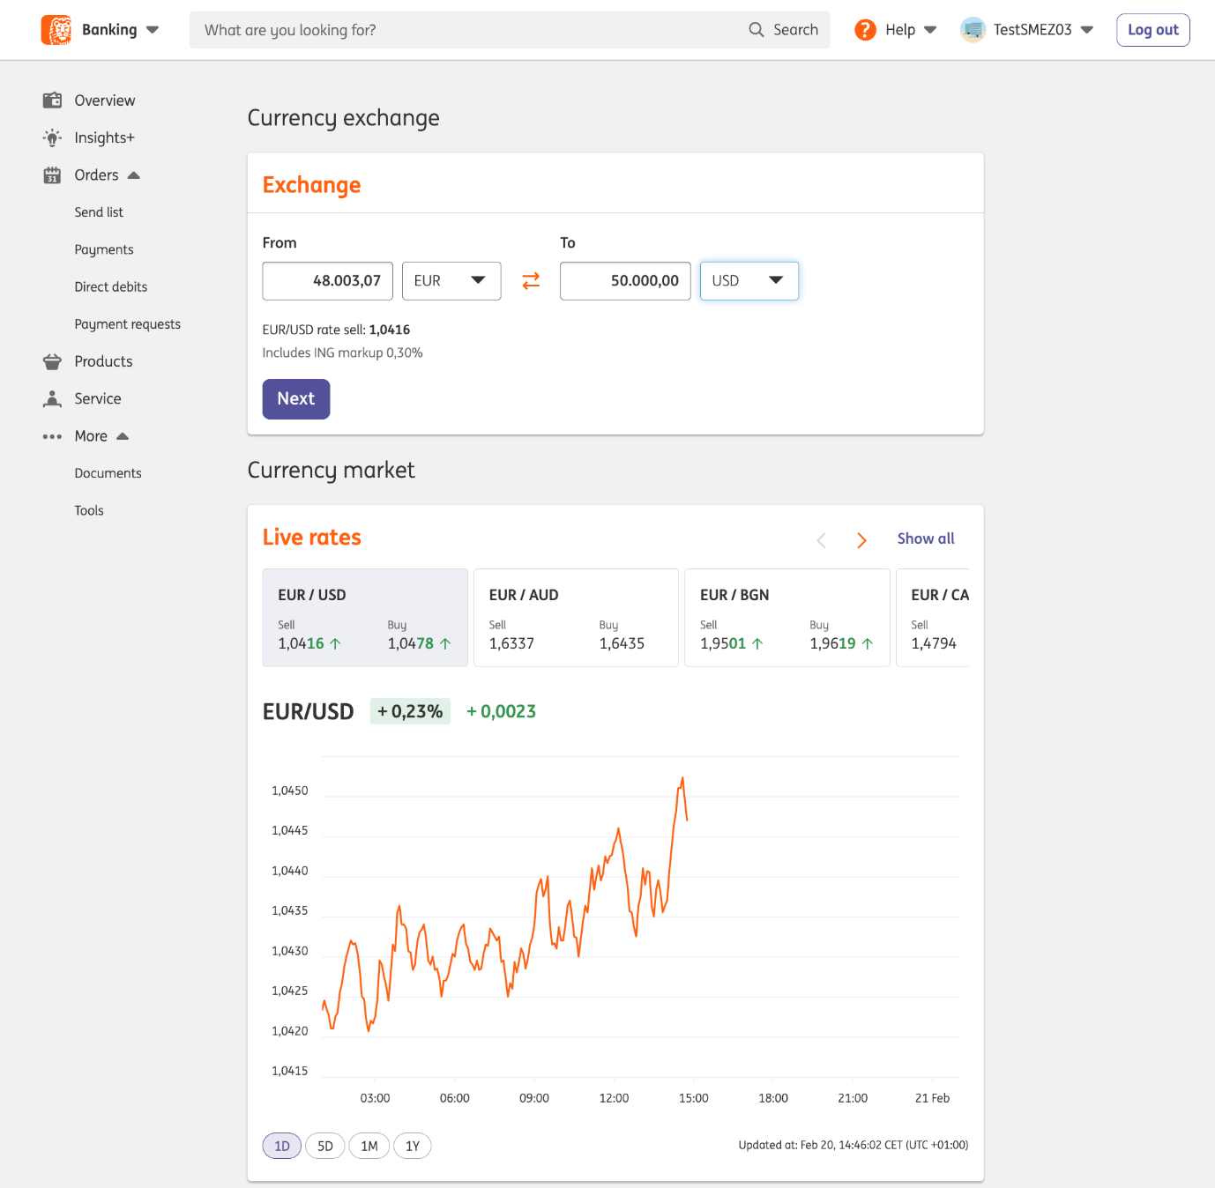This screenshot has height=1188, width=1215.
Task: Click the ING lion logo
Action: [56, 30]
